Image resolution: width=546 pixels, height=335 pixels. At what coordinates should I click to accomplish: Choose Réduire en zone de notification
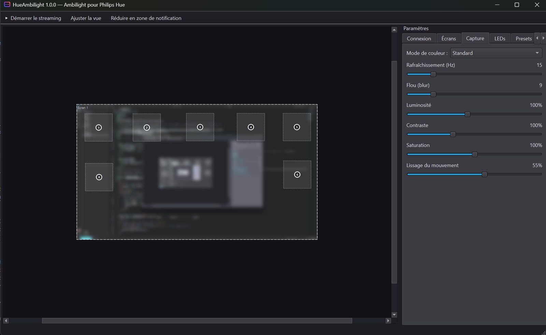[146, 18]
